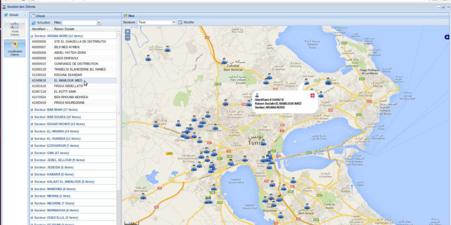This screenshot has width=451, height=225.
Task: Click the Actualiser refresh button
Action: pyautogui.click(x=41, y=22)
